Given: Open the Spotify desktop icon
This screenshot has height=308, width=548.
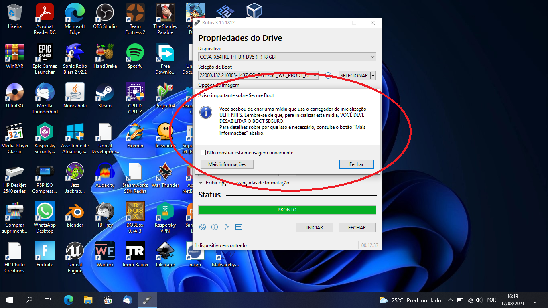Looking at the screenshot, I should pyautogui.click(x=135, y=57).
